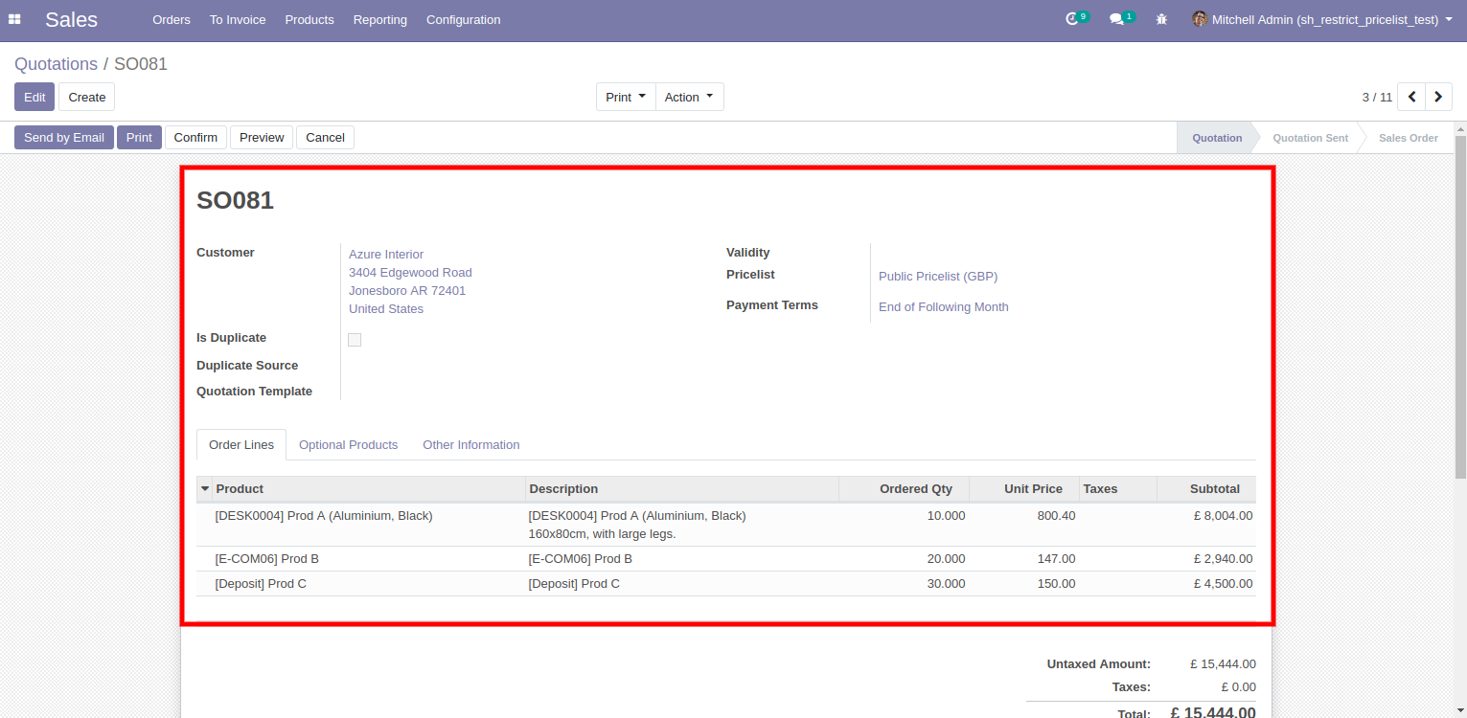Open Public Pricelist (GBP) link
The height and width of the screenshot is (718, 1467).
click(x=938, y=277)
